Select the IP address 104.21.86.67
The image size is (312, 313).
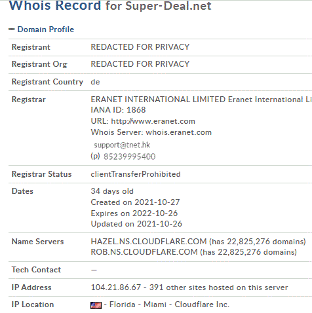(116, 287)
